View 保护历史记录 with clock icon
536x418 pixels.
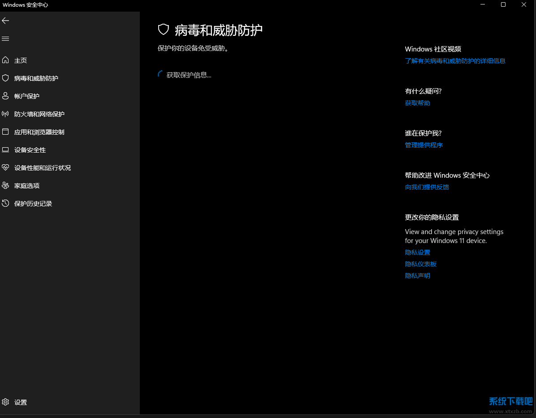tap(32, 203)
